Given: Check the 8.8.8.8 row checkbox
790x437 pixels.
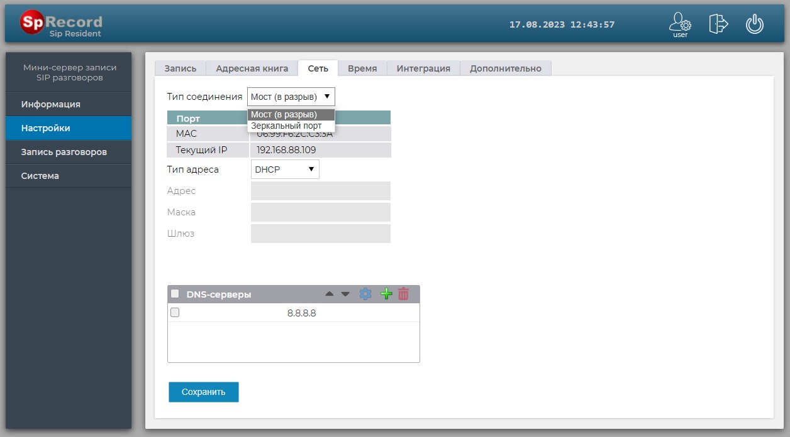Looking at the screenshot, I should pyautogui.click(x=175, y=312).
